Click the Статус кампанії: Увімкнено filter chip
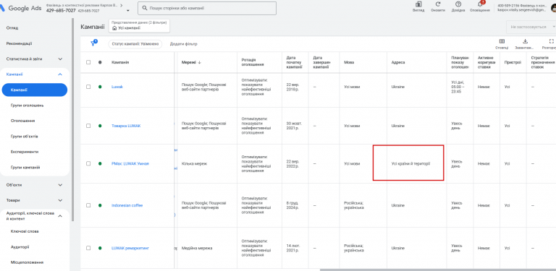 [x=135, y=44]
